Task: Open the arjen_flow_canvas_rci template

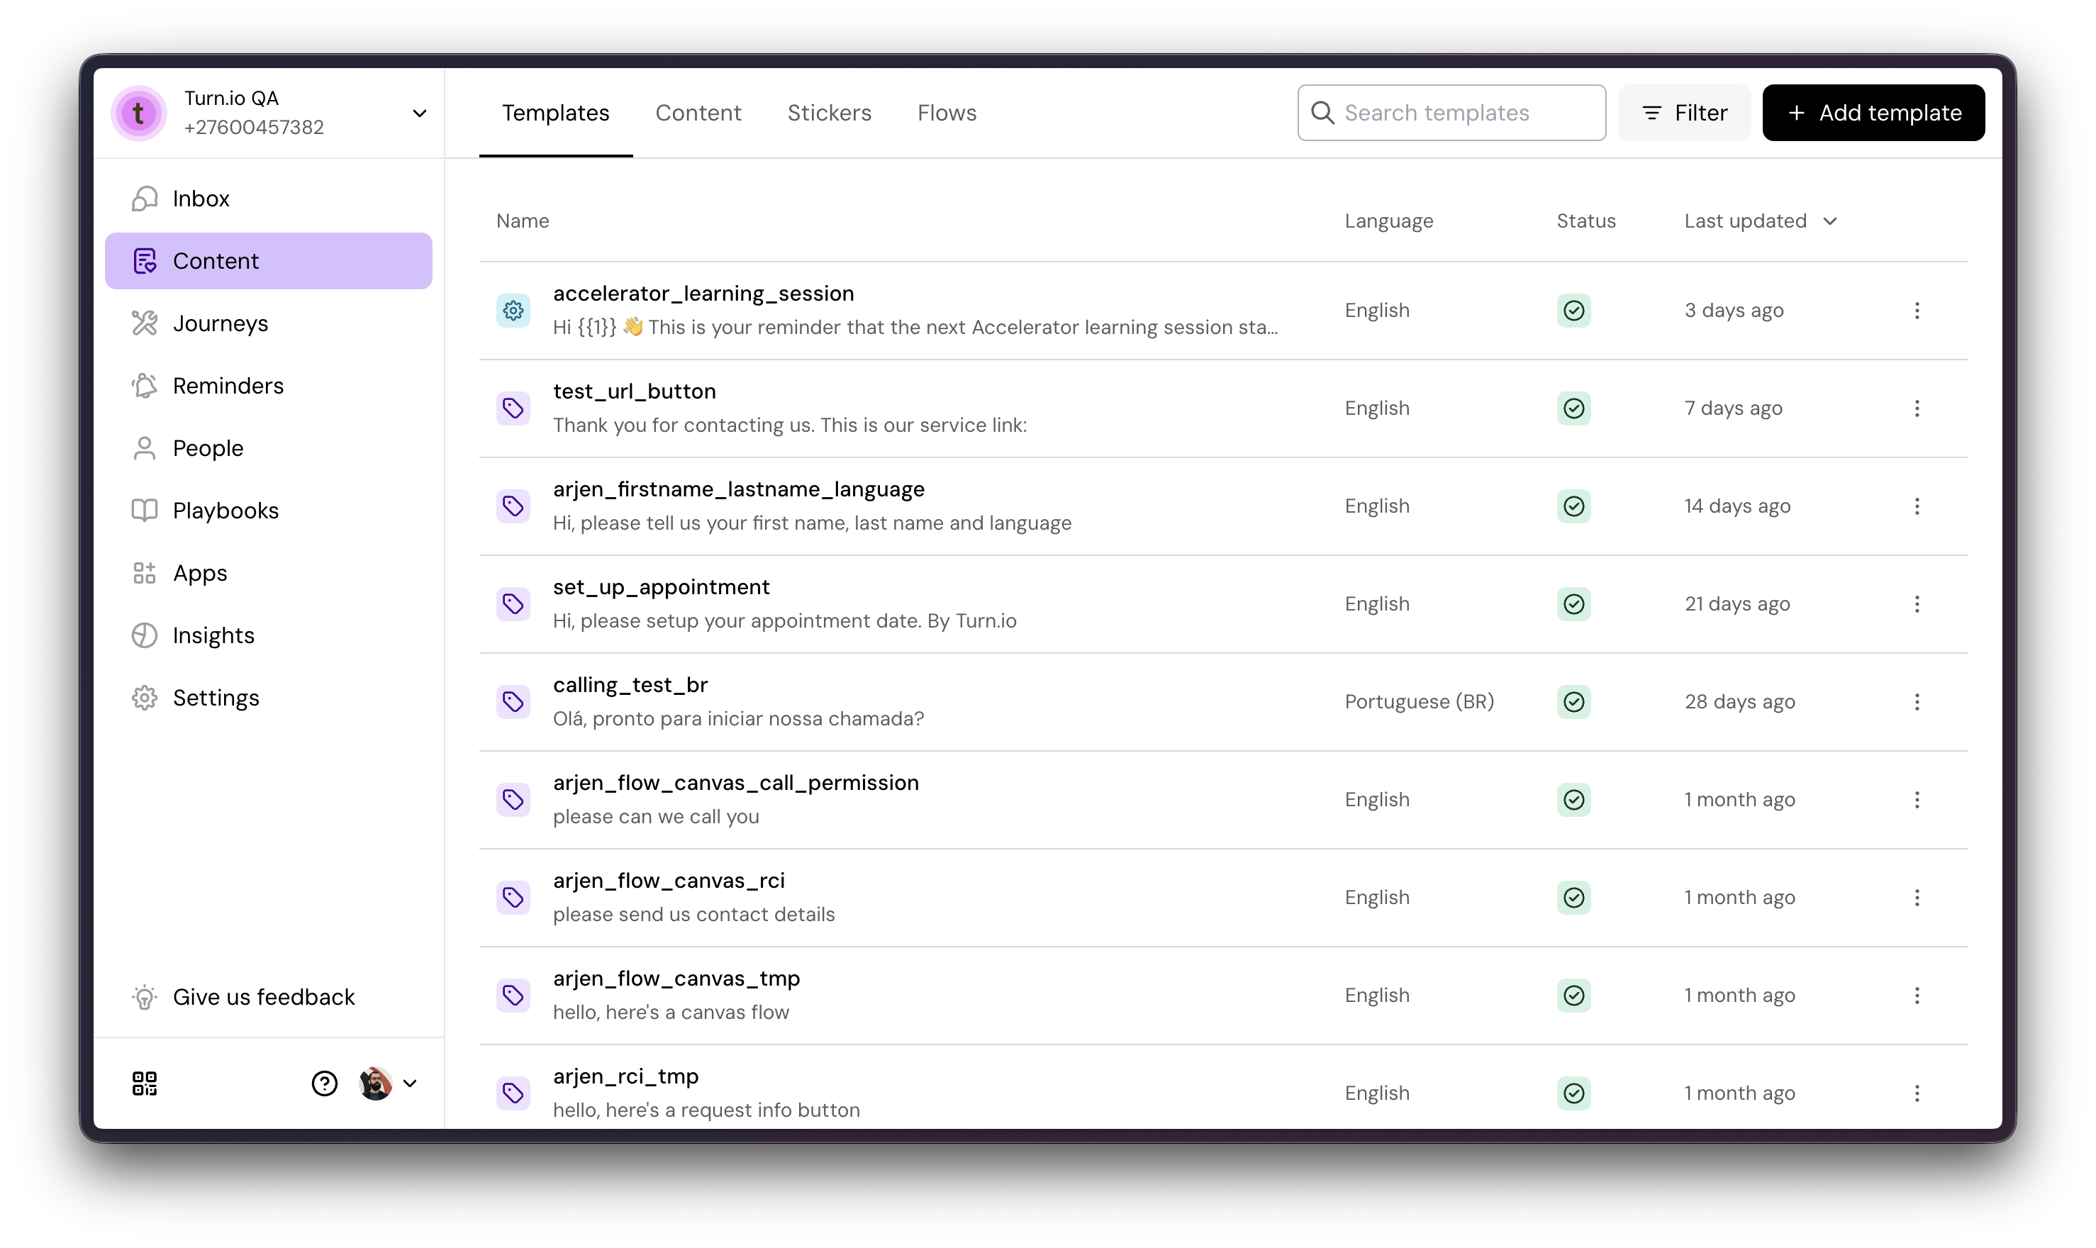Action: click(669, 881)
